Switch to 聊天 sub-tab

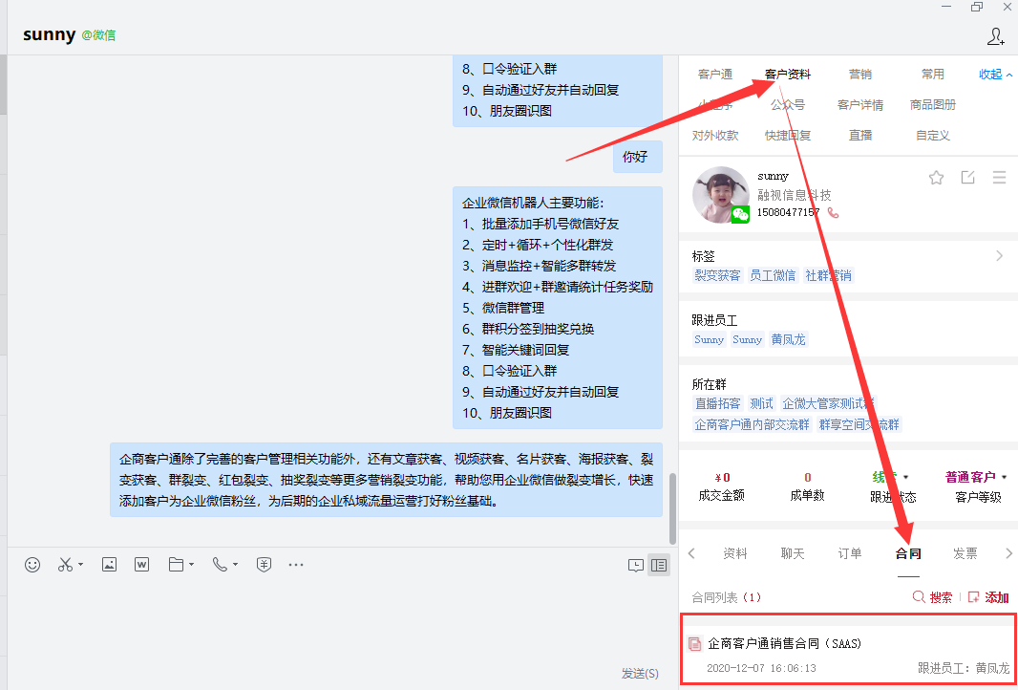coord(793,553)
